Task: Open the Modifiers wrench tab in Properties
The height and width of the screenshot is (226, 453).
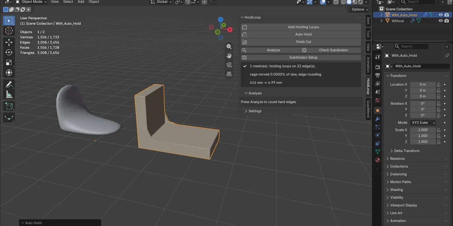Action: tap(378, 119)
